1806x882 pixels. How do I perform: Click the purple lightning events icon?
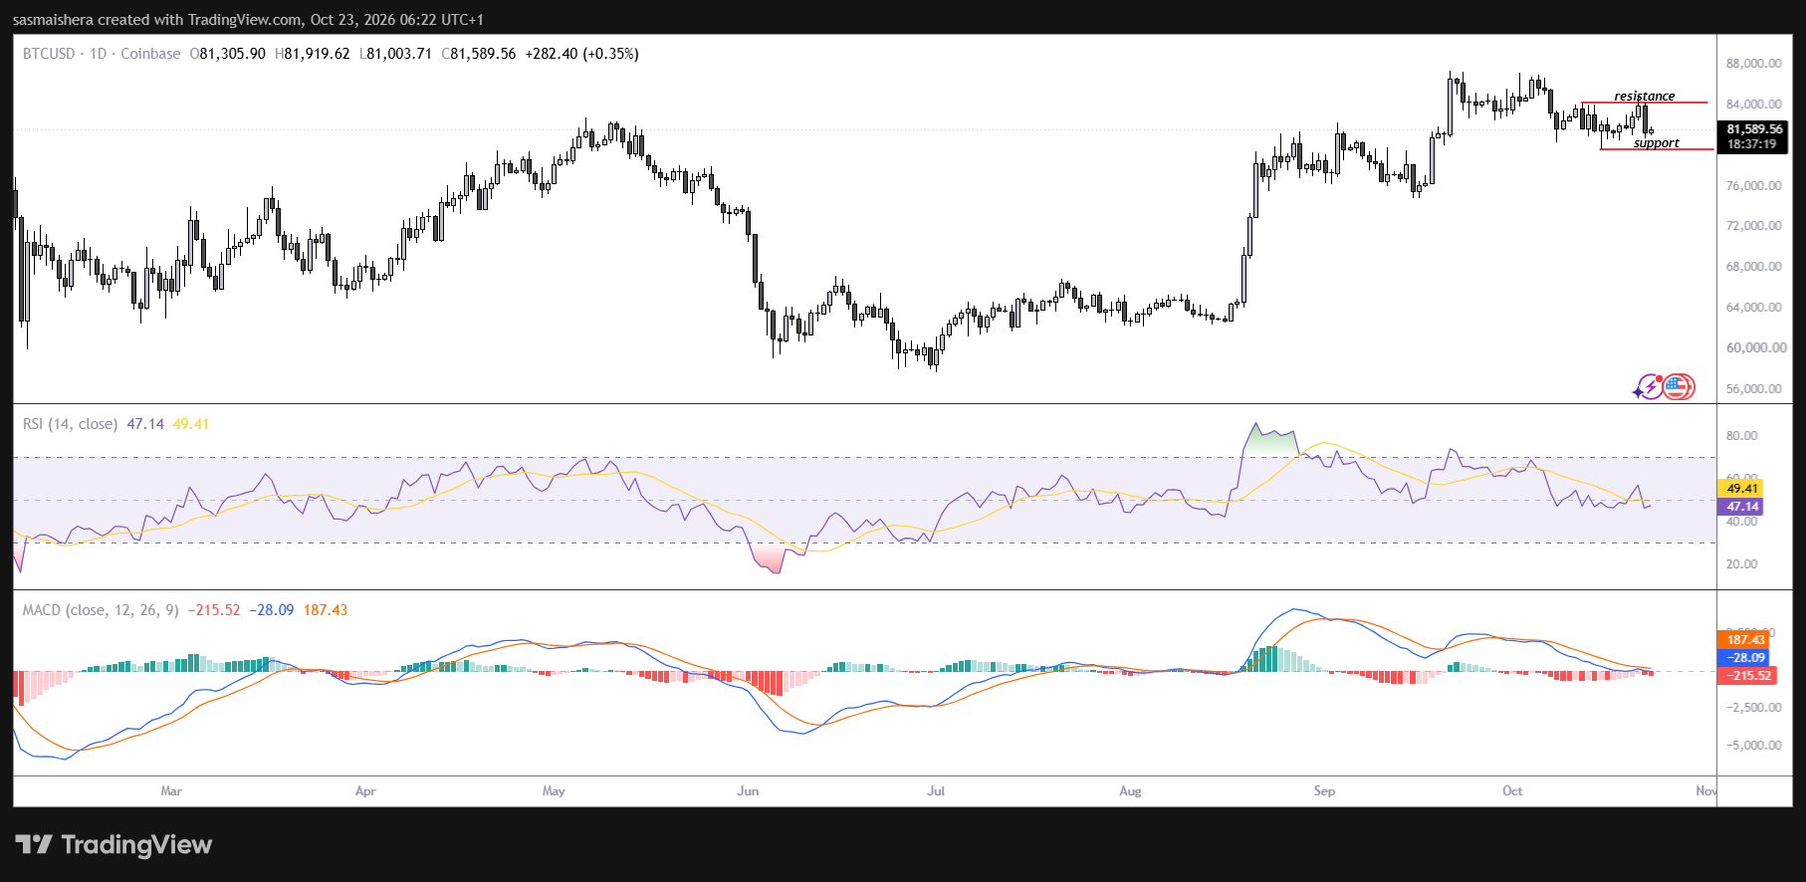(x=1649, y=386)
